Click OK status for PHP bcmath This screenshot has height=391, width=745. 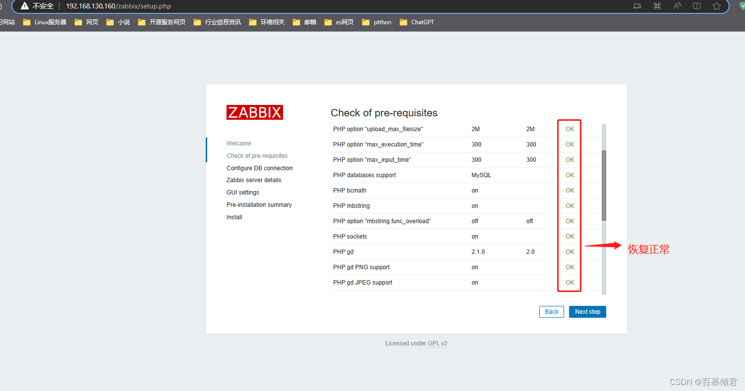coord(570,191)
